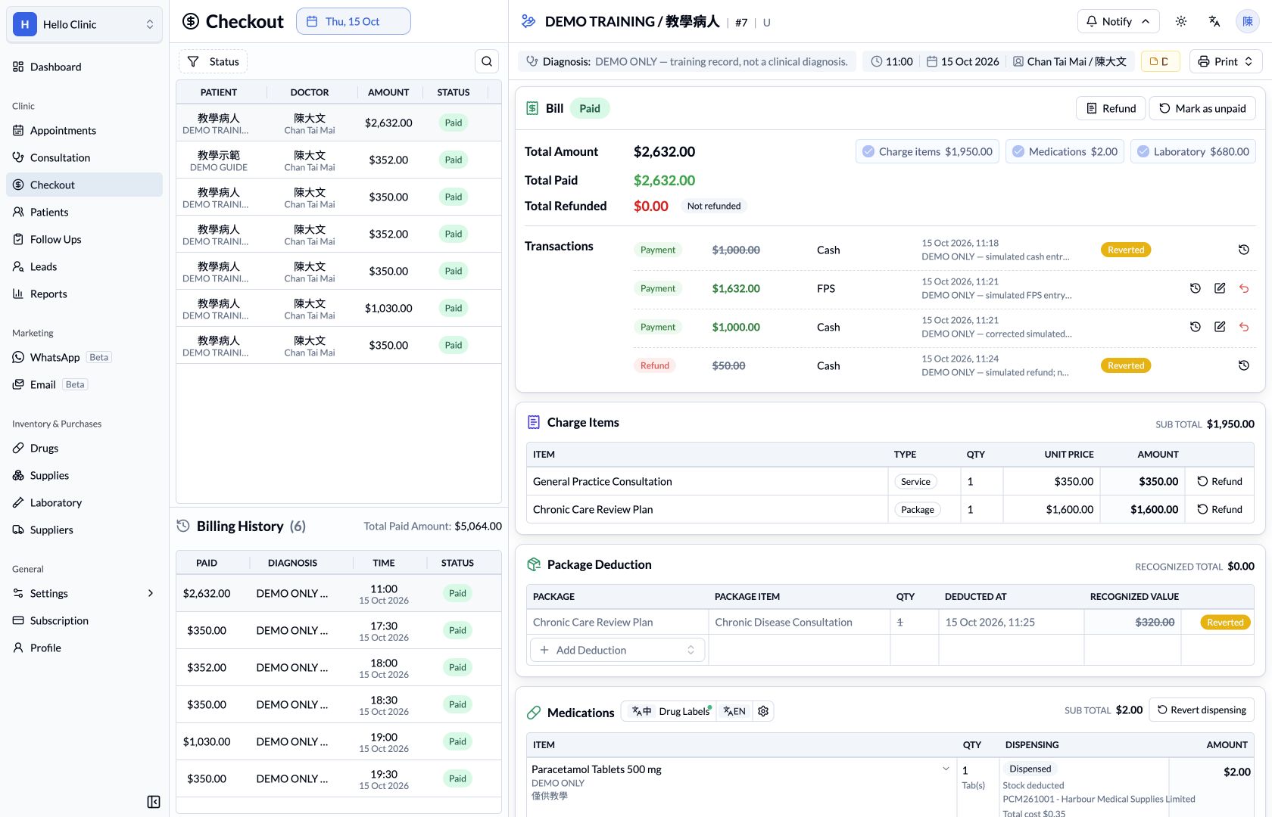1272x817 pixels.
Task: Toggle Laboratory $680.00 checkbox
Action: (1193, 151)
